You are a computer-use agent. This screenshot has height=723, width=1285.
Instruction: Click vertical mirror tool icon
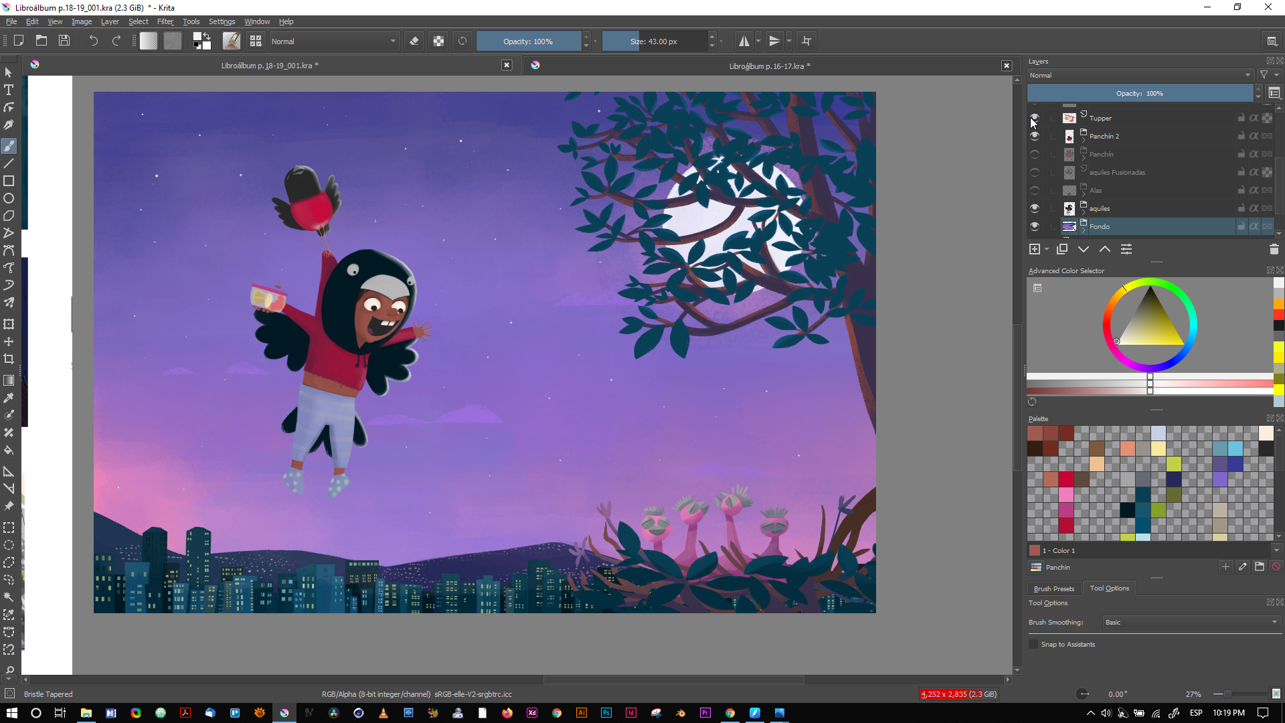coord(774,41)
